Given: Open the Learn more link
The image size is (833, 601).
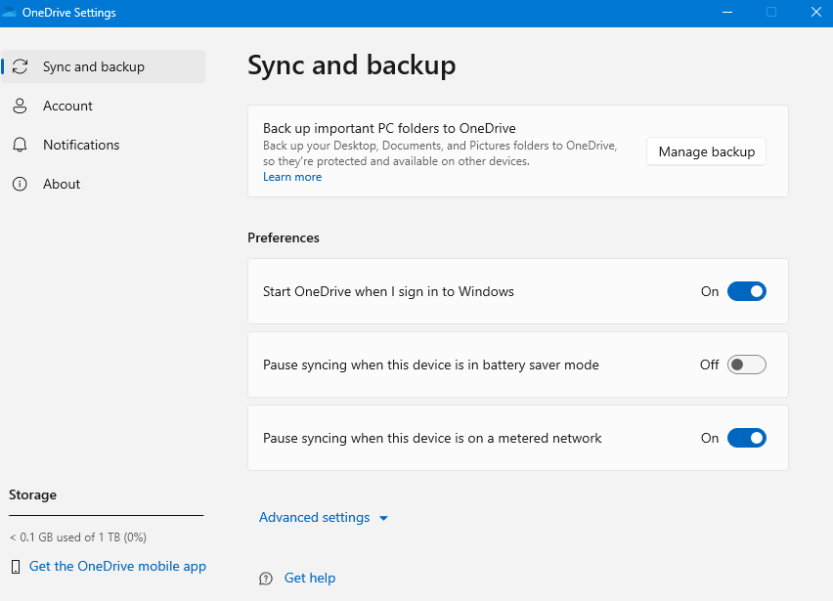Looking at the screenshot, I should pyautogui.click(x=292, y=177).
